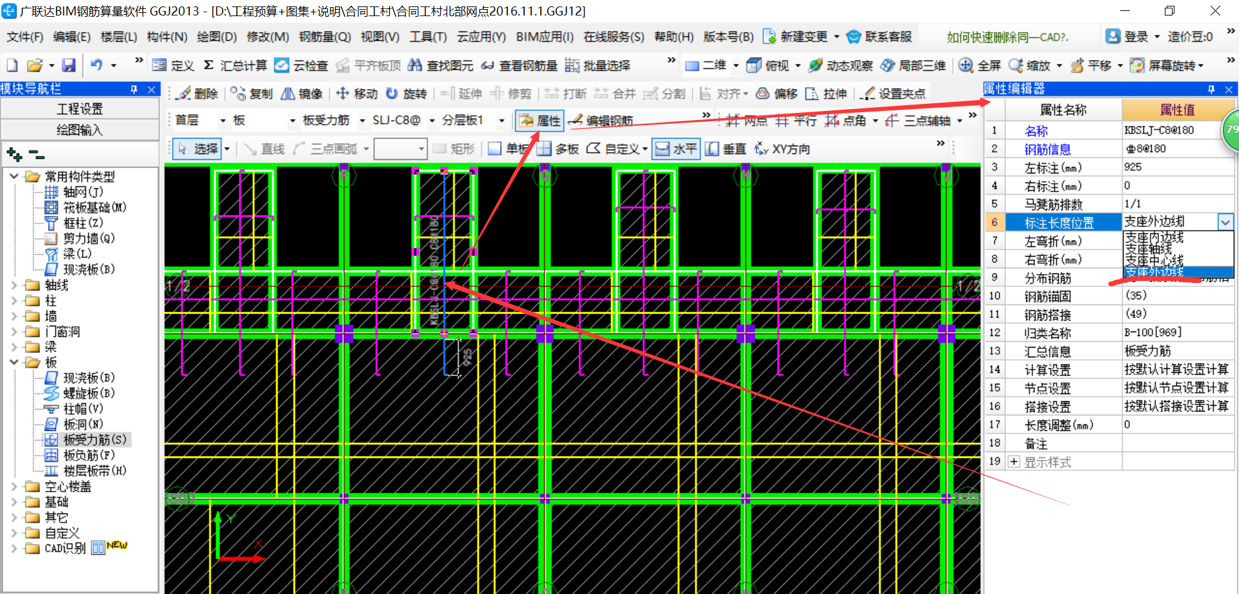Open 文件(F) menu
Screen dimensions: 1239x594
pyautogui.click(x=25, y=37)
